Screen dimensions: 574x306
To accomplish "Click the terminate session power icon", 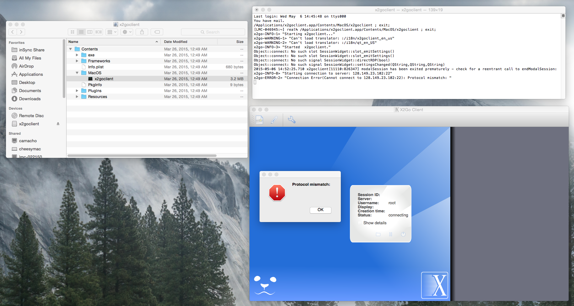I will tap(403, 234).
